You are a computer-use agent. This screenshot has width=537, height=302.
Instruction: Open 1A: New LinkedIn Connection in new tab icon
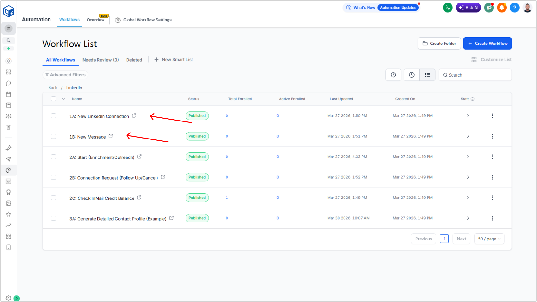click(134, 116)
